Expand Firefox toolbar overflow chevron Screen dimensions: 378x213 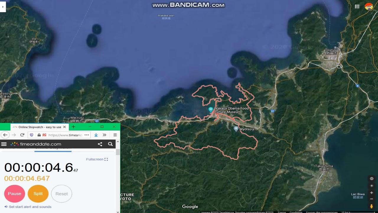click(x=104, y=135)
